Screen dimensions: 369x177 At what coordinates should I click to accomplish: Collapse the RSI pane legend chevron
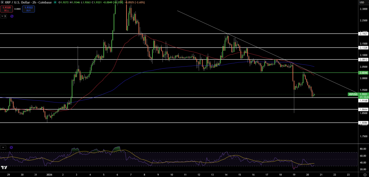pos(3,147)
